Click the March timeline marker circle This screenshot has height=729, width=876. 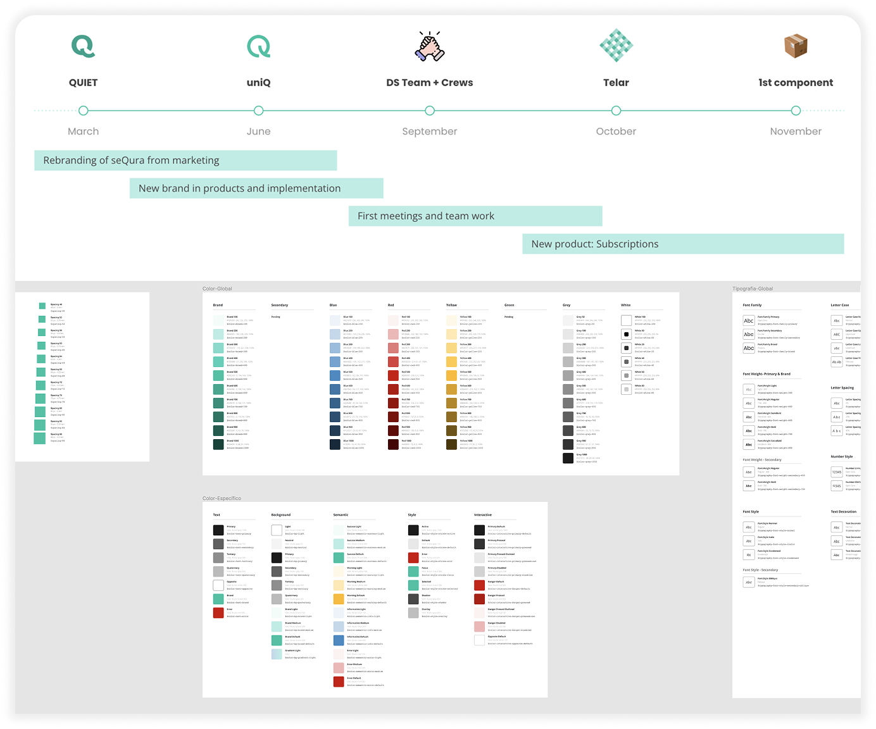click(83, 111)
